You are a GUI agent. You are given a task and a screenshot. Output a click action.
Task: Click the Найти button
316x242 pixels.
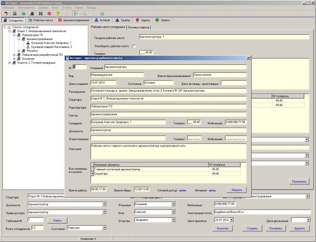point(57,219)
